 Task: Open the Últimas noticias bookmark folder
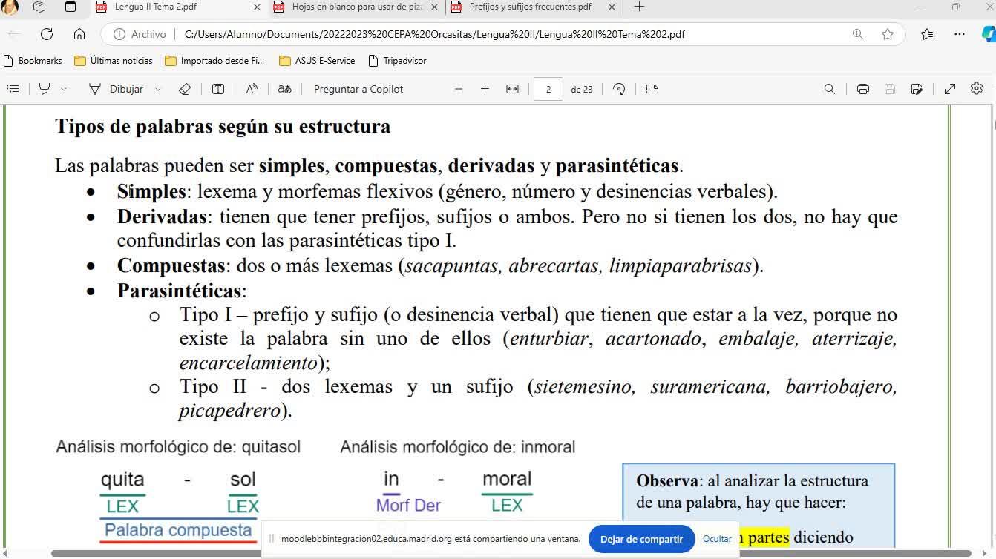click(114, 61)
